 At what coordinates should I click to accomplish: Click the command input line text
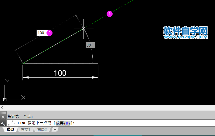pyautogui.click(x=46, y=123)
